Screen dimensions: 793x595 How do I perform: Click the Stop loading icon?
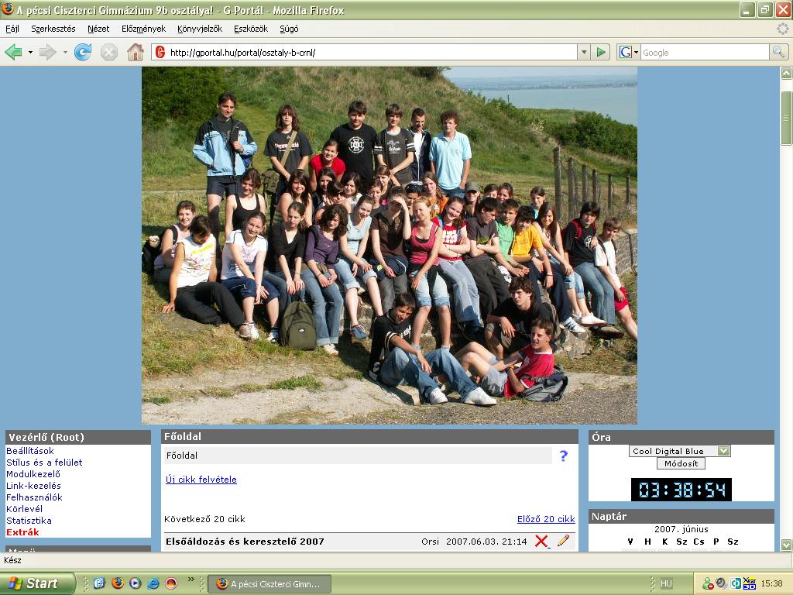(108, 52)
